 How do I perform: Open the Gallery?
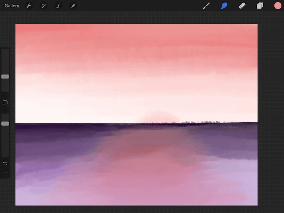12,6
